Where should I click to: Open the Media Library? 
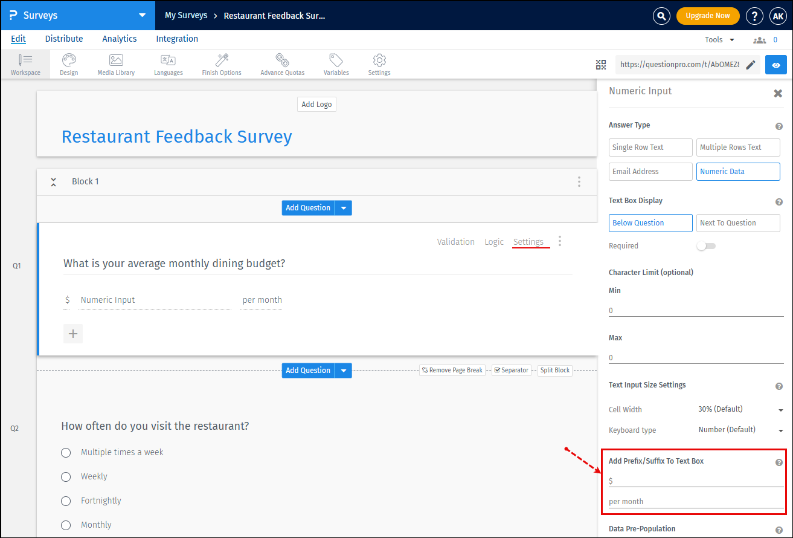[x=115, y=64]
